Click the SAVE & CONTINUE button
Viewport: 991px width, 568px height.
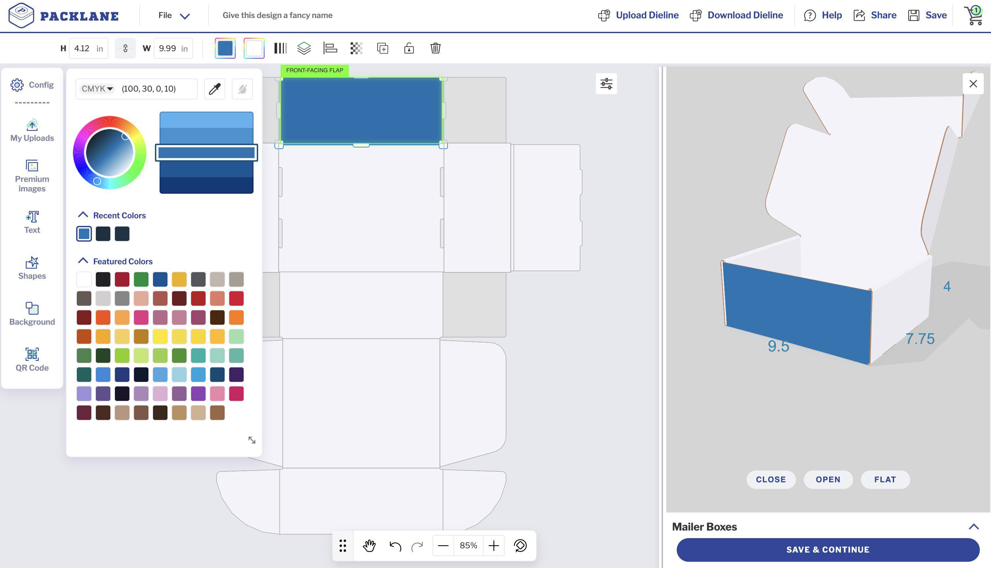point(828,550)
